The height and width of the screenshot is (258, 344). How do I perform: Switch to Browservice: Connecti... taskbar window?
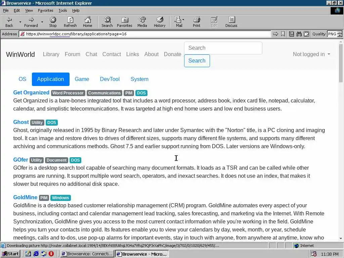tap(87, 254)
